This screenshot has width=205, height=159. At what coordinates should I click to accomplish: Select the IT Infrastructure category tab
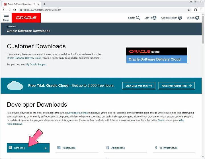click(174, 148)
